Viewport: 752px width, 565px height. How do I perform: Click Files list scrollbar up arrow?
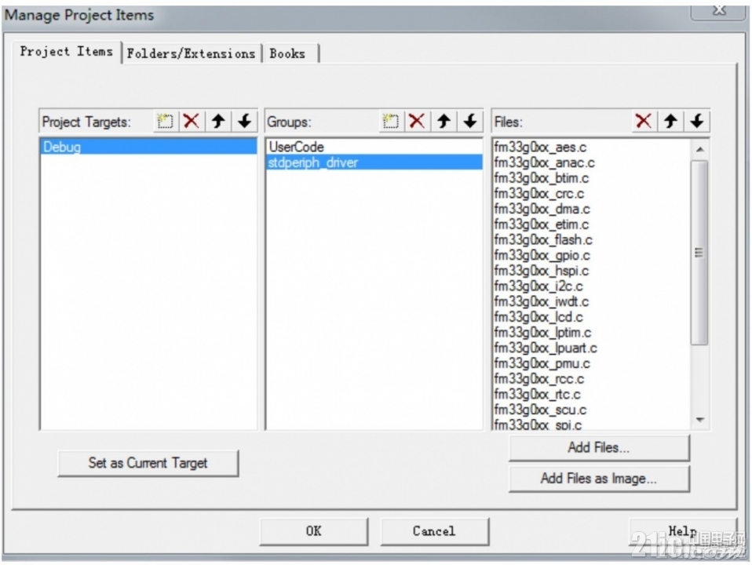[x=699, y=150]
